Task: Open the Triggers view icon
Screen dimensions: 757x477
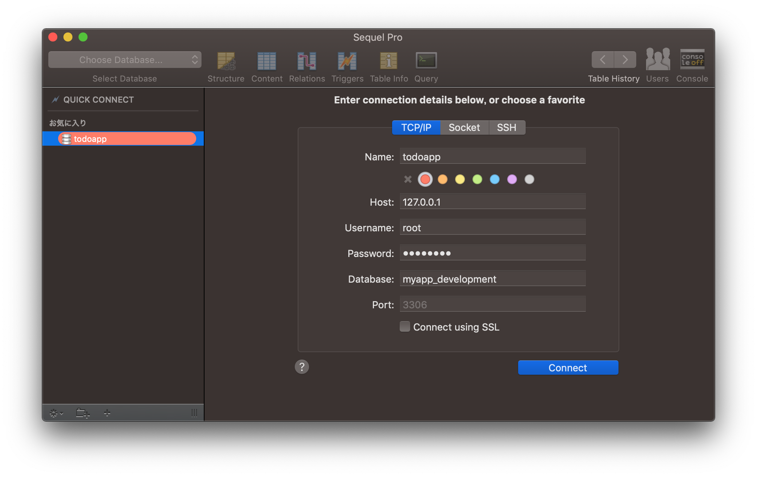Action: point(347,61)
